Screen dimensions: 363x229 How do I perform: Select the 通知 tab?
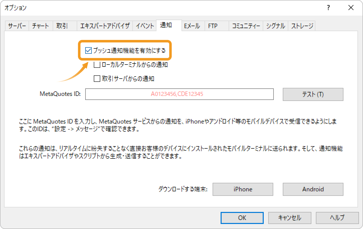(x=169, y=25)
